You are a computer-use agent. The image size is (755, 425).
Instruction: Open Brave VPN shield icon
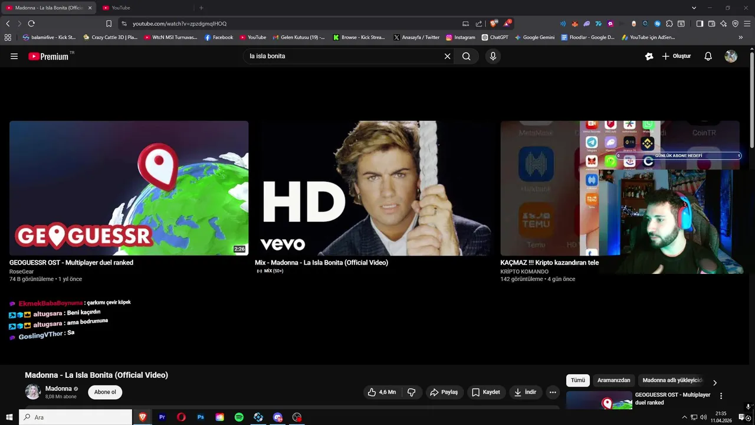point(735,24)
